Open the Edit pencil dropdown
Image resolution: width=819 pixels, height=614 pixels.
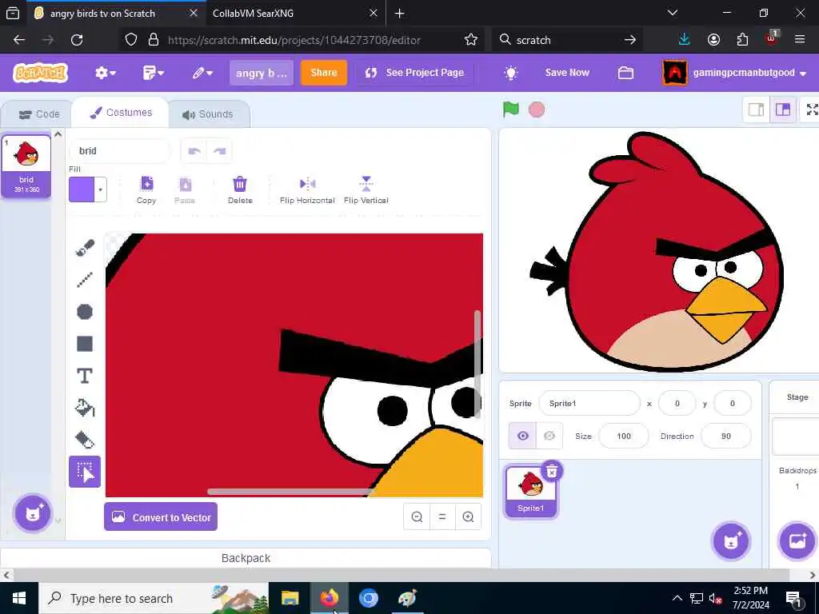click(202, 73)
